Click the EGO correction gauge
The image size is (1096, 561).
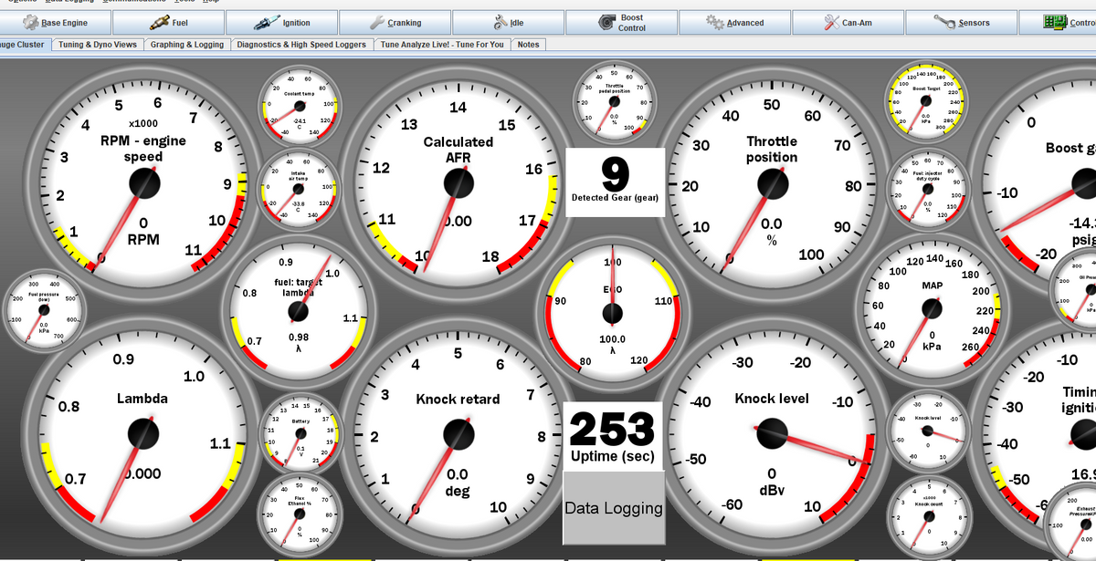click(x=612, y=313)
